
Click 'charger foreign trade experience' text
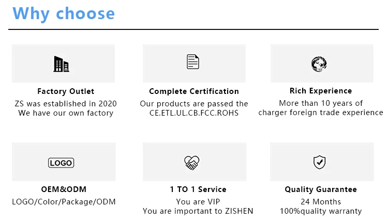point(321,113)
